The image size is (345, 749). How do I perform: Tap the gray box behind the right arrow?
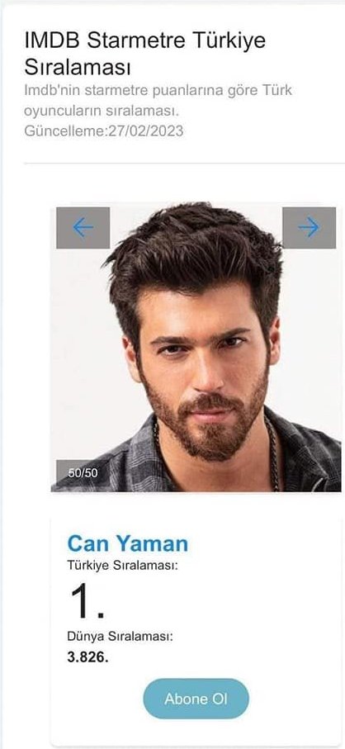click(310, 227)
